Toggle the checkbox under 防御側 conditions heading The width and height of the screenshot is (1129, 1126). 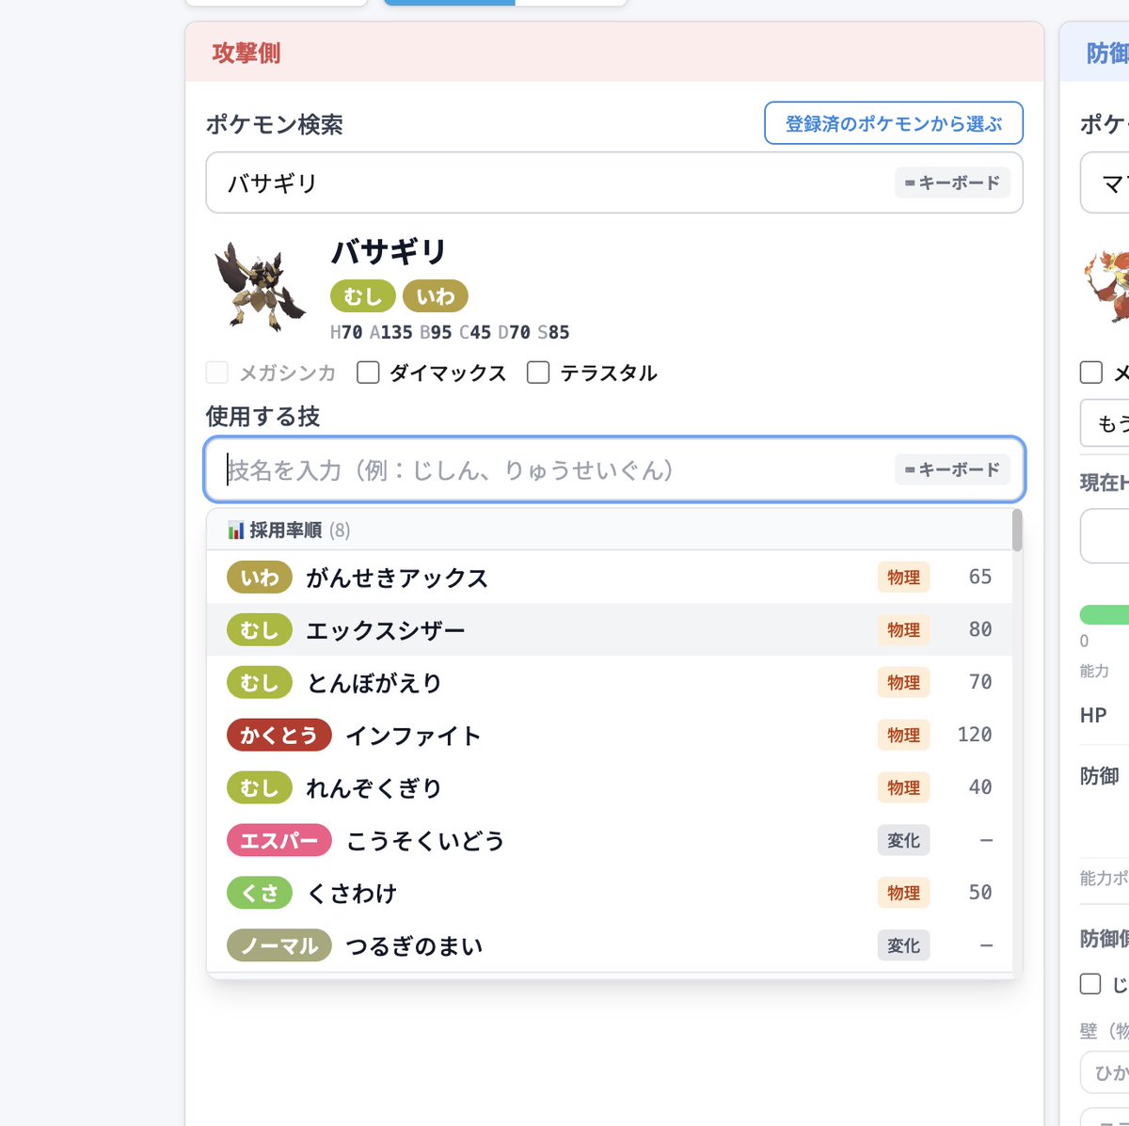pyautogui.click(x=1090, y=984)
